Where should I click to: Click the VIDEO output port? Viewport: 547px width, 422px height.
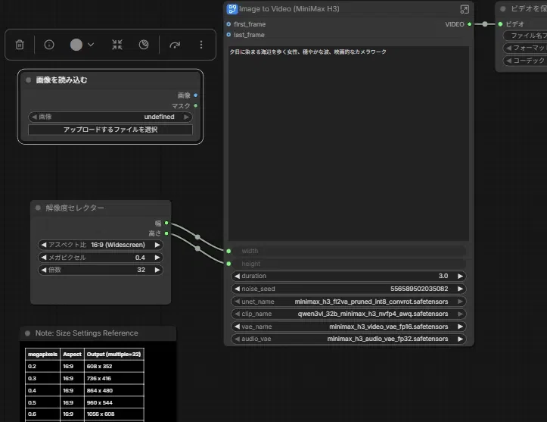[469, 24]
